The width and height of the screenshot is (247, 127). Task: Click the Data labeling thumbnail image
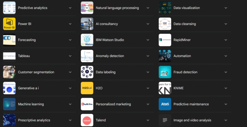pyautogui.click(x=87, y=72)
